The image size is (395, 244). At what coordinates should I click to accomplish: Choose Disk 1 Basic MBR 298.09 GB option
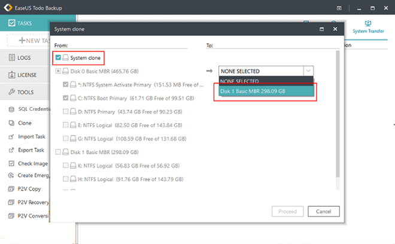[x=266, y=91]
